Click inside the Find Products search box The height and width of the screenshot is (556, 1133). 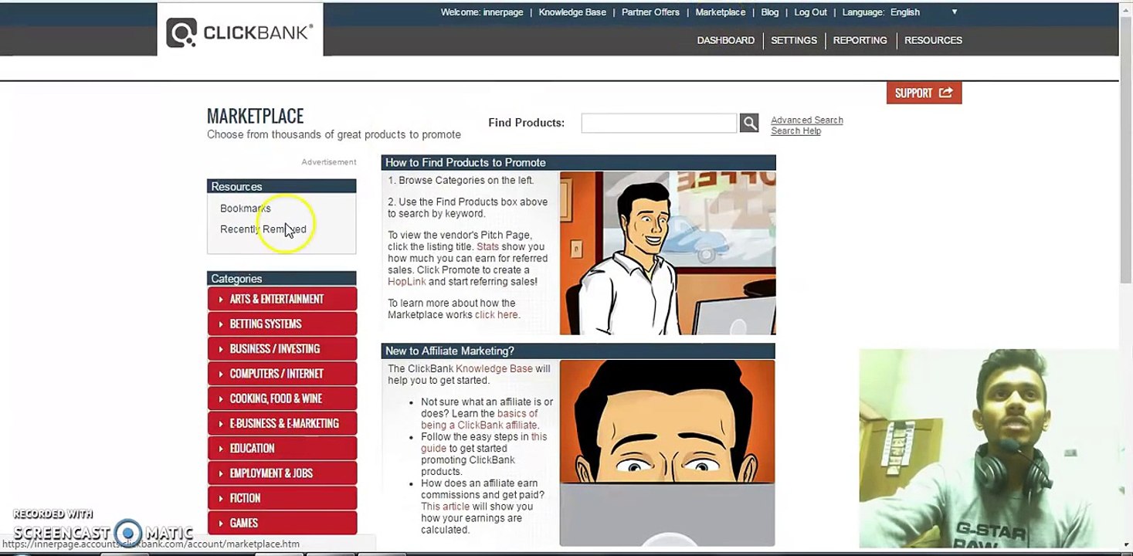click(659, 123)
